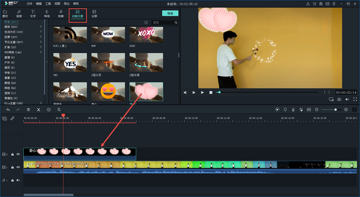
Task: Click the preview volume speaker icon
Action: (x=347, y=99)
